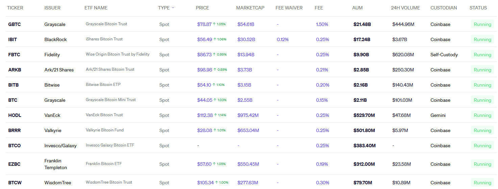The height and width of the screenshot is (189, 498).
Task: Click the HODL price up arrow
Action: pyautogui.click(x=216, y=115)
